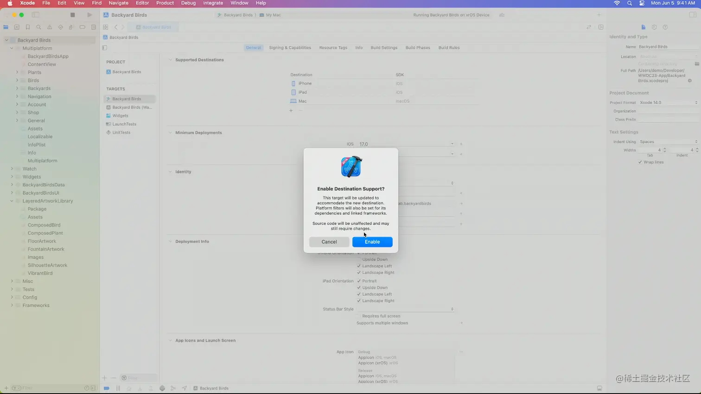Open the Debug navigator icon
This screenshot has height=394, width=701.
pos(71,27)
